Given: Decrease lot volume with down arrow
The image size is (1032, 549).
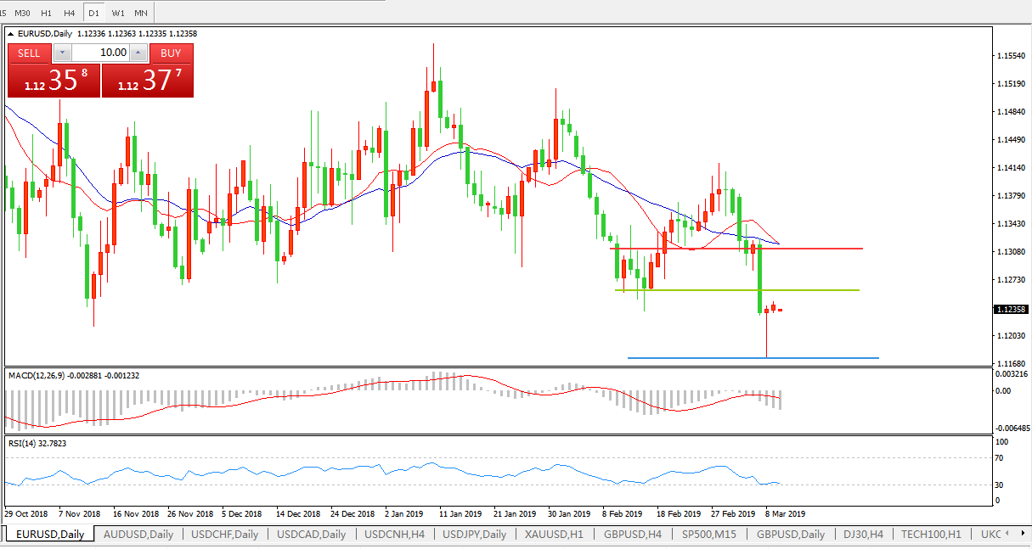Looking at the screenshot, I should (62, 53).
